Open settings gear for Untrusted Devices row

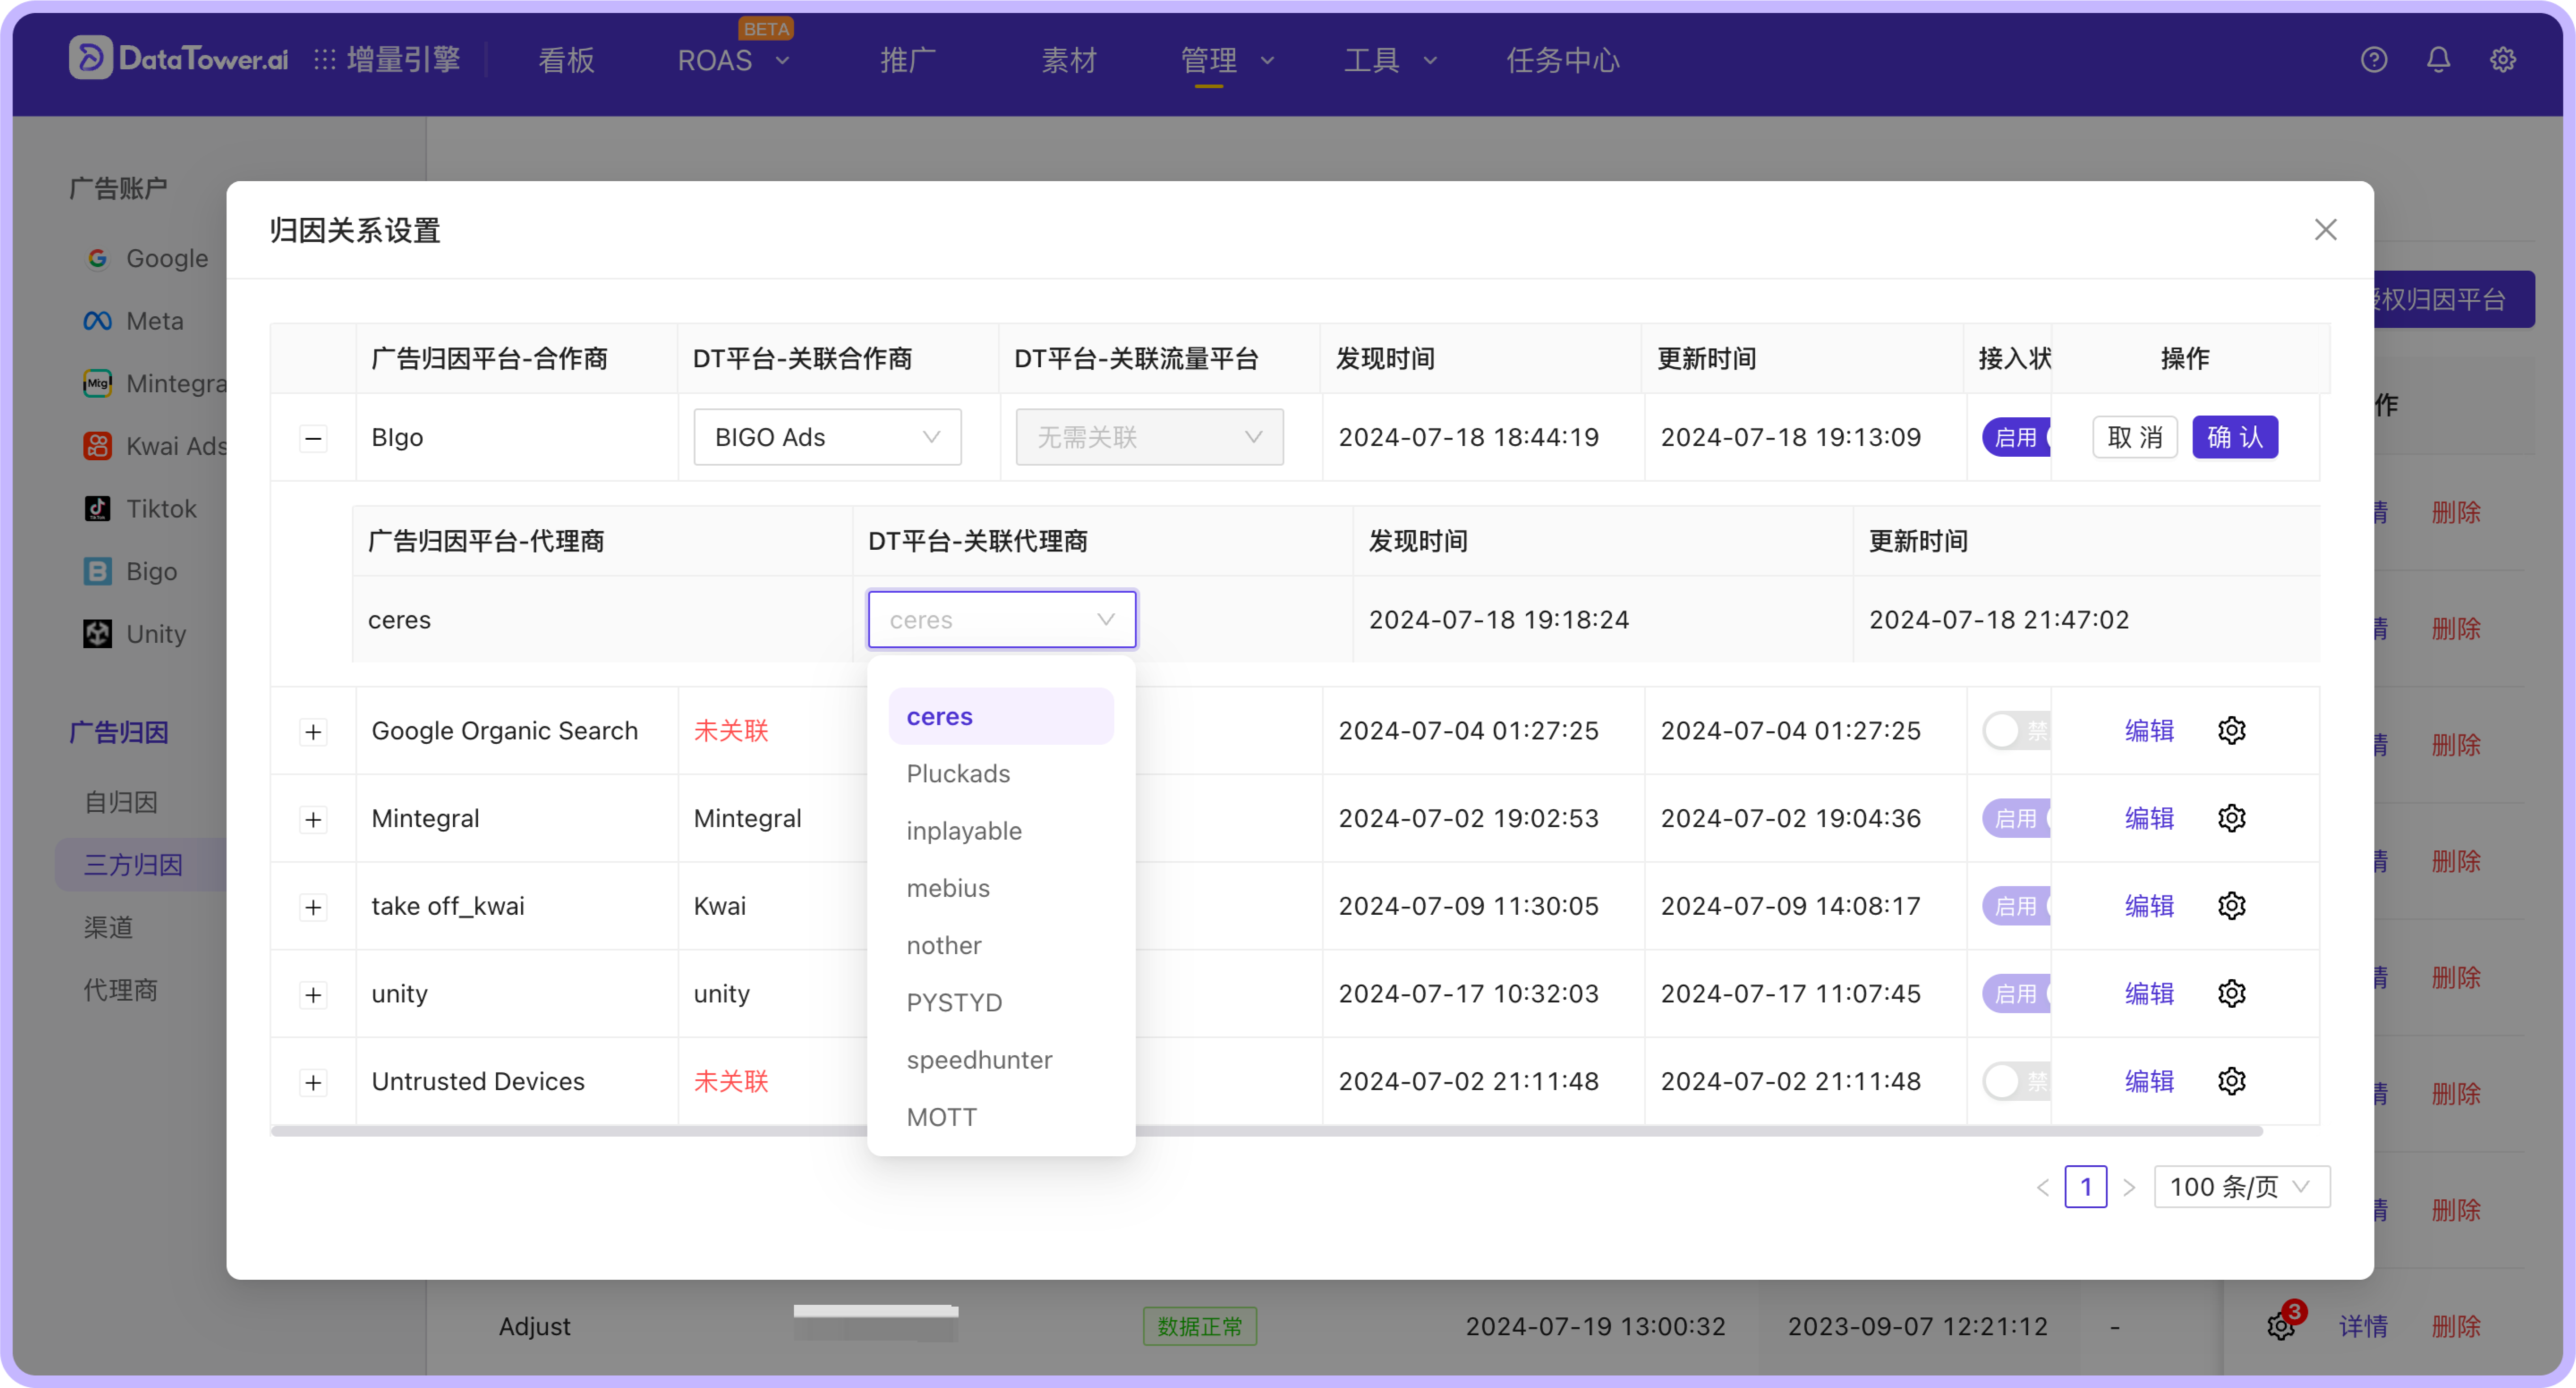click(x=2231, y=1081)
